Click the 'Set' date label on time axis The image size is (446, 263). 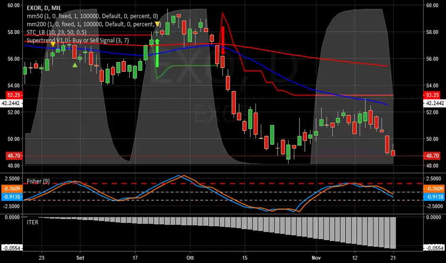click(x=80, y=258)
